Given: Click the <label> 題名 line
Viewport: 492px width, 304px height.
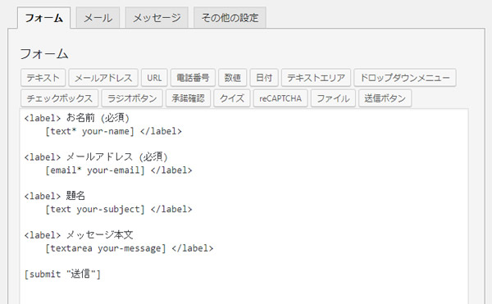Looking at the screenshot, I should point(55,196).
